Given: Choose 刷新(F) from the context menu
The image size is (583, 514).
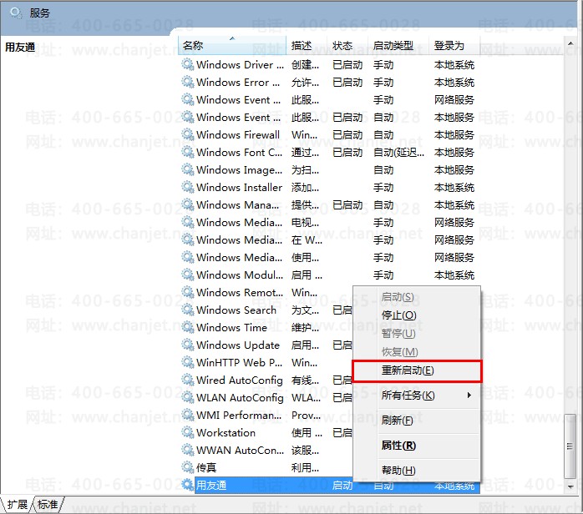Looking at the screenshot, I should (x=417, y=421).
